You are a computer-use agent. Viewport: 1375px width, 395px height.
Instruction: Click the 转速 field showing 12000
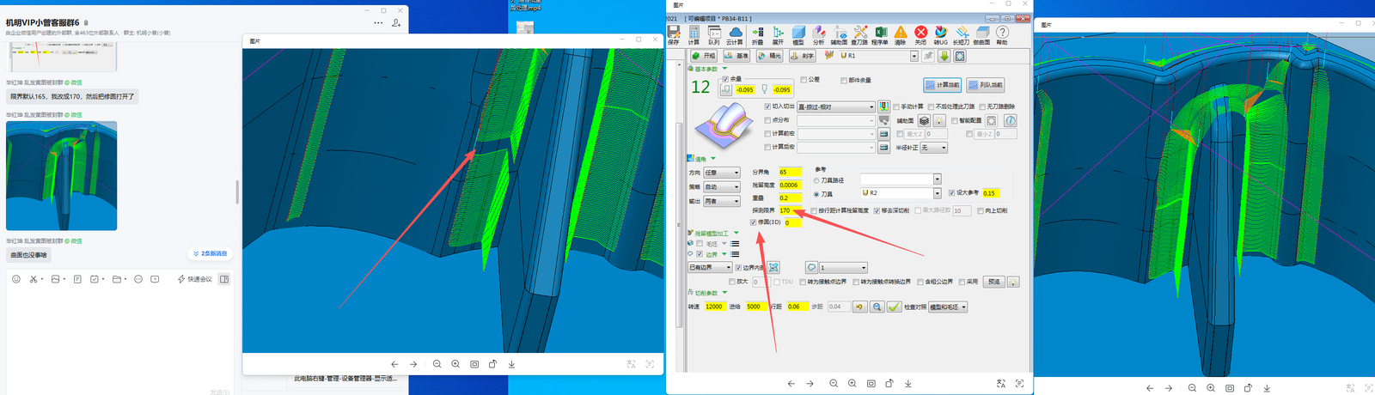[715, 307]
